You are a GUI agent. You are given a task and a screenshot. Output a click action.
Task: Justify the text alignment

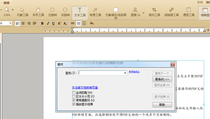[x=34, y=23]
